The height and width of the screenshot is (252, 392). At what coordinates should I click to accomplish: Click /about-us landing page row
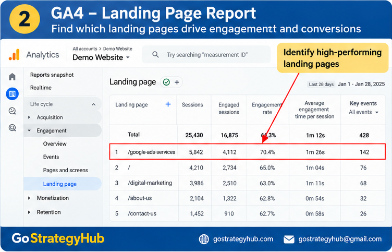point(248,198)
